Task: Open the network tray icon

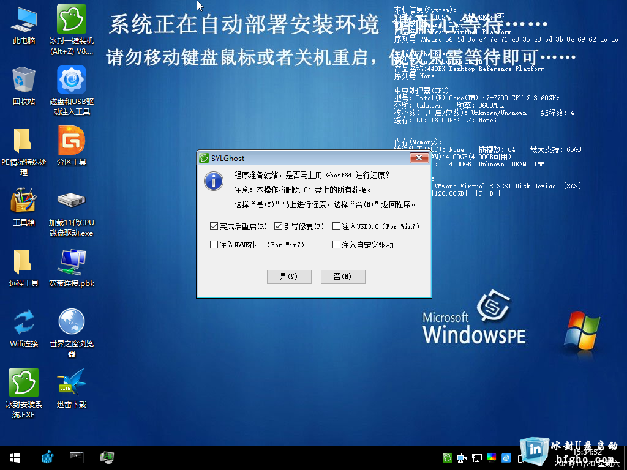Action: pos(462,458)
